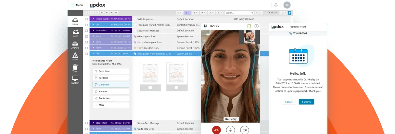The height and width of the screenshot is (134, 395).
Task: Click the help question mark in video call
Action: point(256,26)
